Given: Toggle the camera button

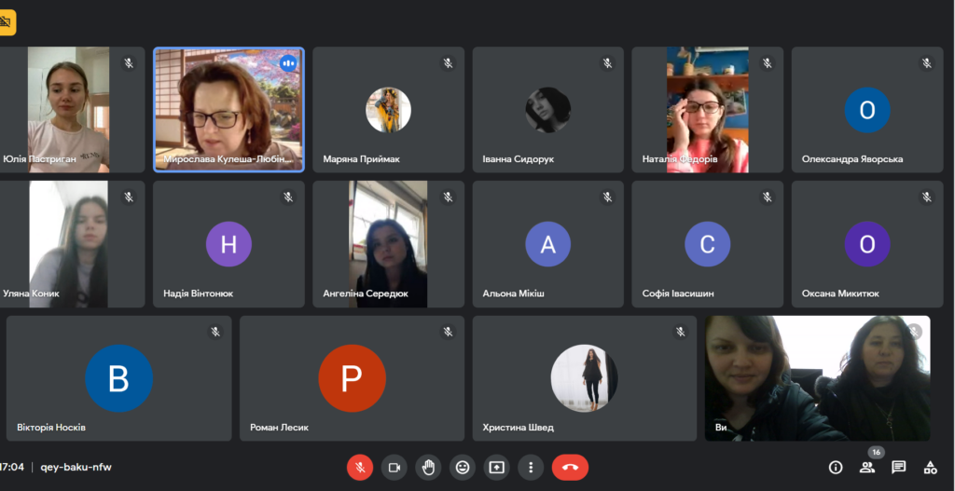Looking at the screenshot, I should pyautogui.click(x=394, y=468).
